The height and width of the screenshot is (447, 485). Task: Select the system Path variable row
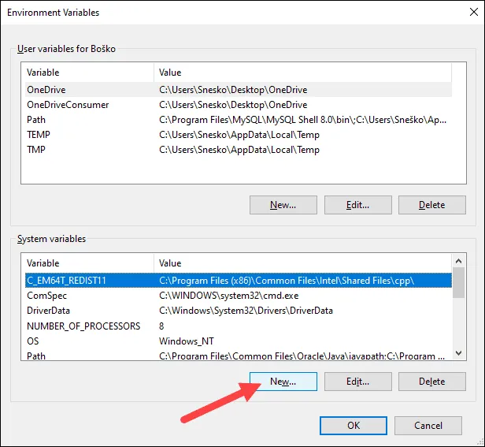[238, 356]
